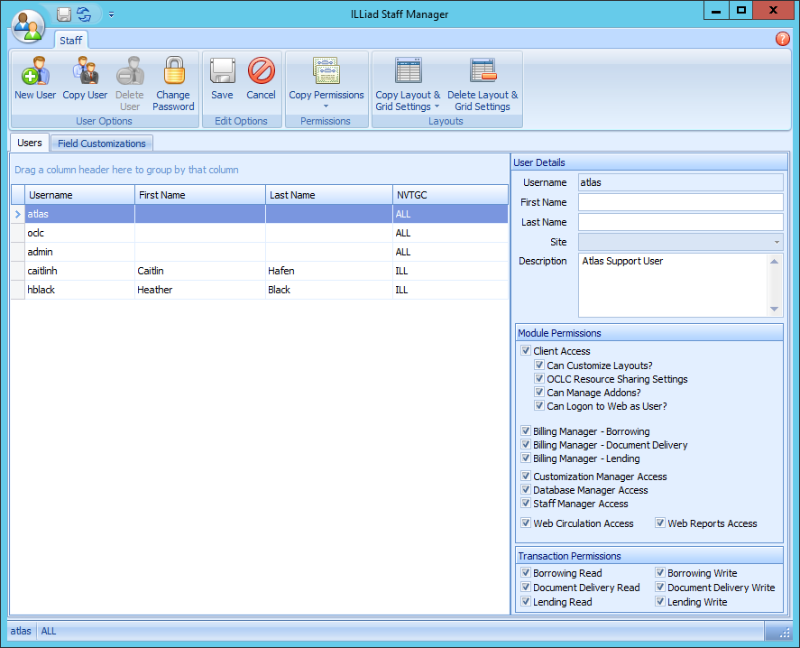Open the Site combo box
Image resolution: width=800 pixels, height=648 pixels.
[x=776, y=242]
